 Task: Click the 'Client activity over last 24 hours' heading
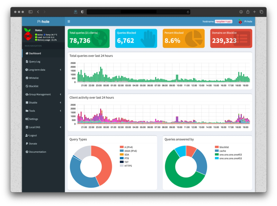tap(91, 98)
